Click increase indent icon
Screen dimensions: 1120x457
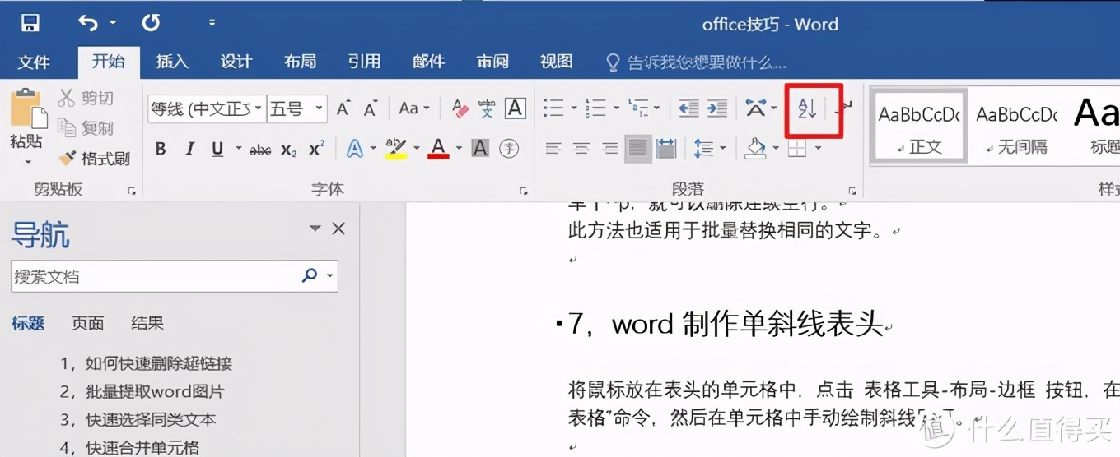pos(717,108)
